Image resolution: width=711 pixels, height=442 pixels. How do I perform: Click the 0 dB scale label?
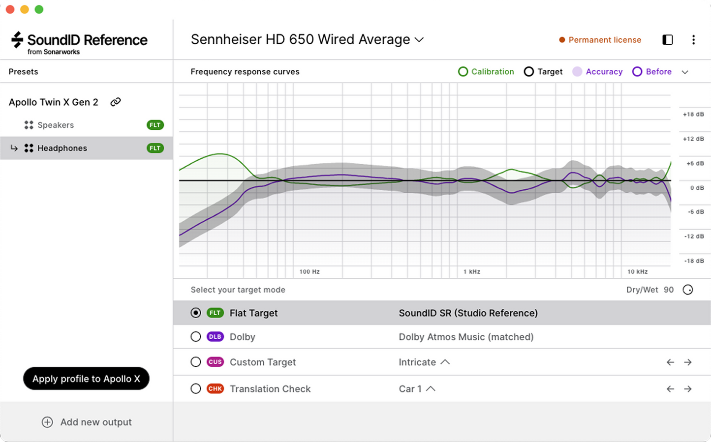pos(697,188)
